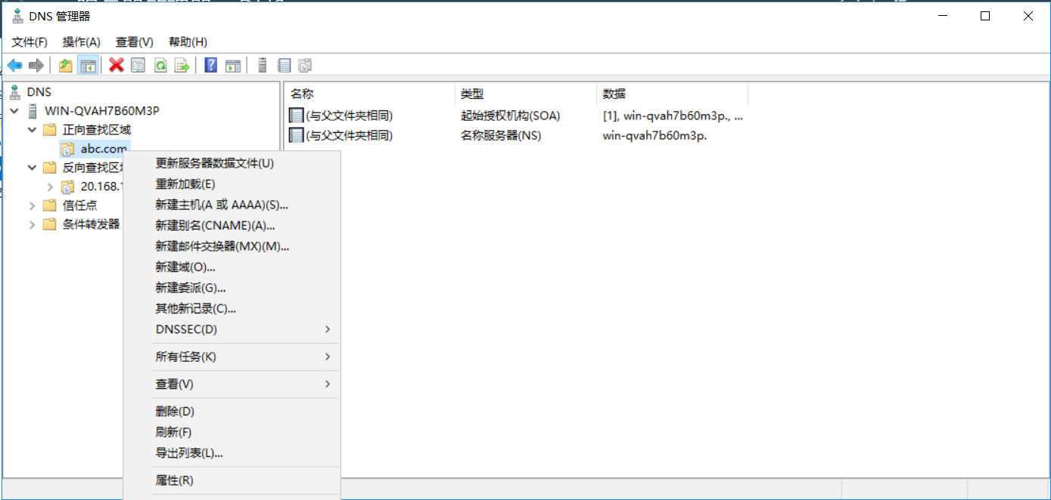Open the 操作(A) menu
Viewport: 1051px width, 500px height.
[x=82, y=42]
